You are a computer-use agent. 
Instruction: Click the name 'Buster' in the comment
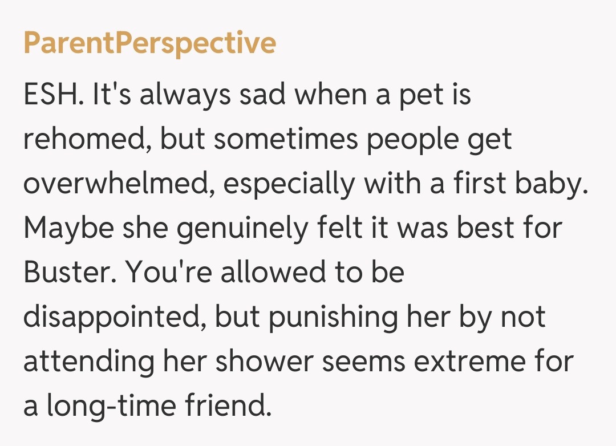(67, 272)
